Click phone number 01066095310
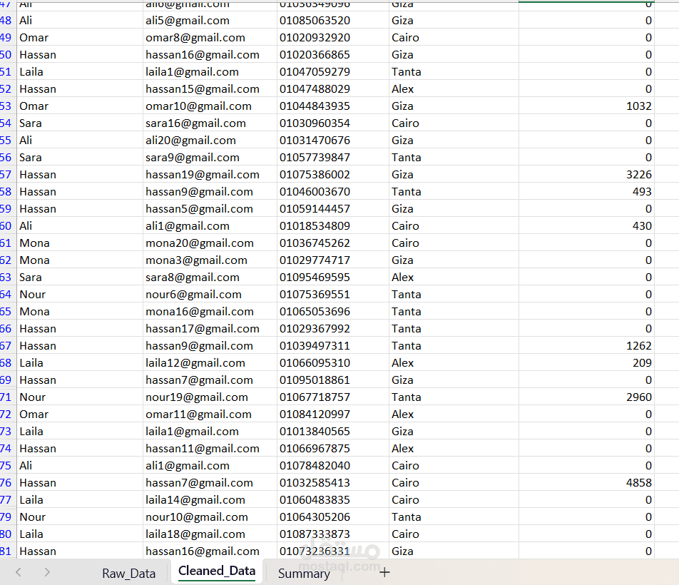This screenshot has height=585, width=679. coord(332,363)
